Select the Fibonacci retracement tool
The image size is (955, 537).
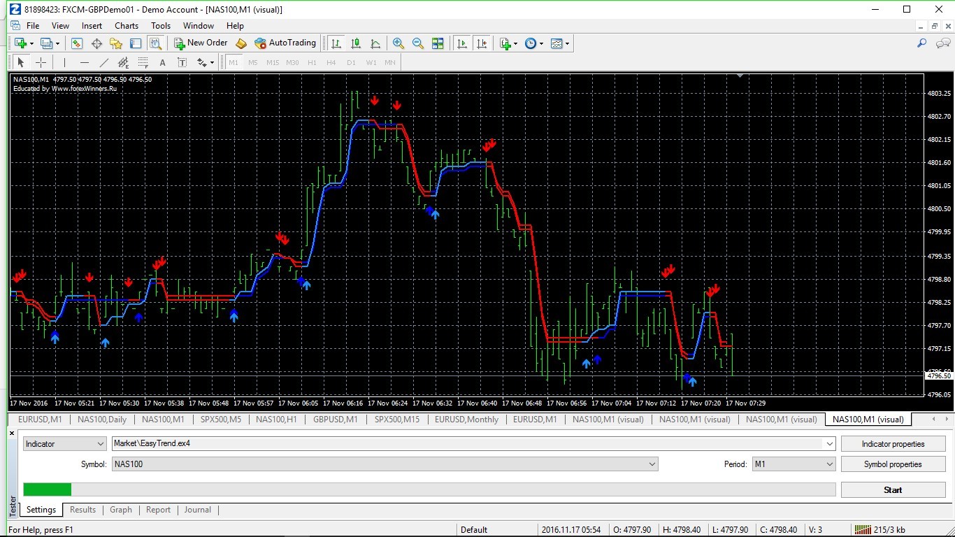click(143, 62)
